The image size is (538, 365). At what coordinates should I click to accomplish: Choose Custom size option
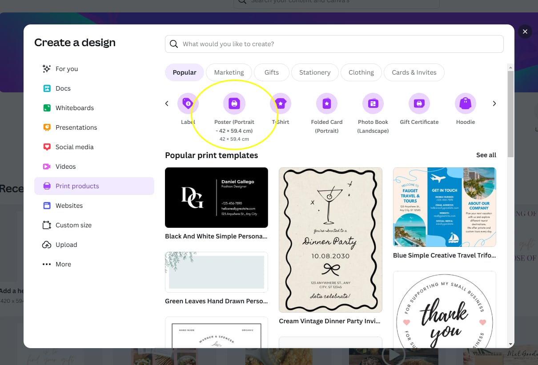(94, 225)
